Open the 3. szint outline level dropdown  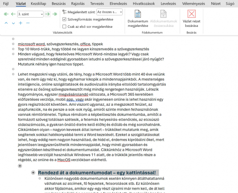click(30, 14)
